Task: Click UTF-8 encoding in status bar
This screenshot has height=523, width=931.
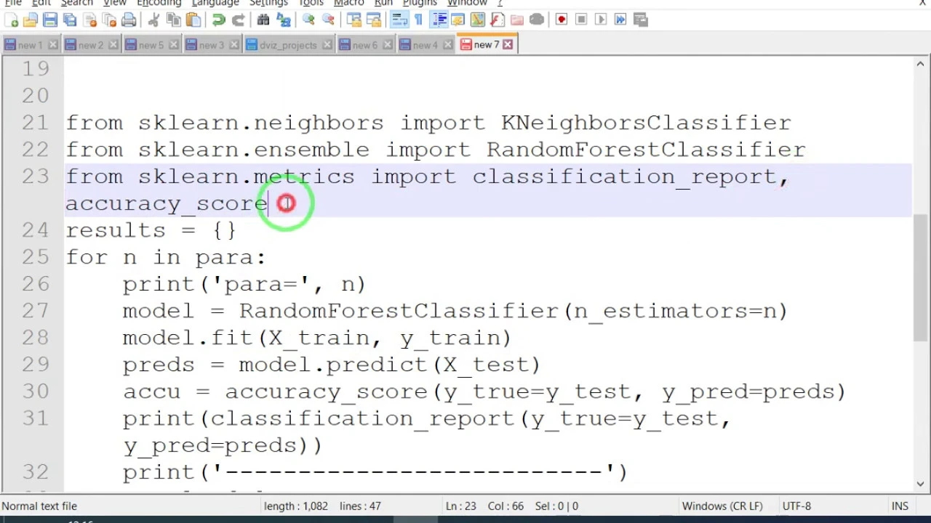Action: [x=796, y=506]
